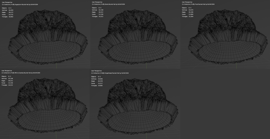Click 'User Perspective' label in Milk & Cookies viewport
The width and height of the screenshot is (270, 139).
(7, 71)
